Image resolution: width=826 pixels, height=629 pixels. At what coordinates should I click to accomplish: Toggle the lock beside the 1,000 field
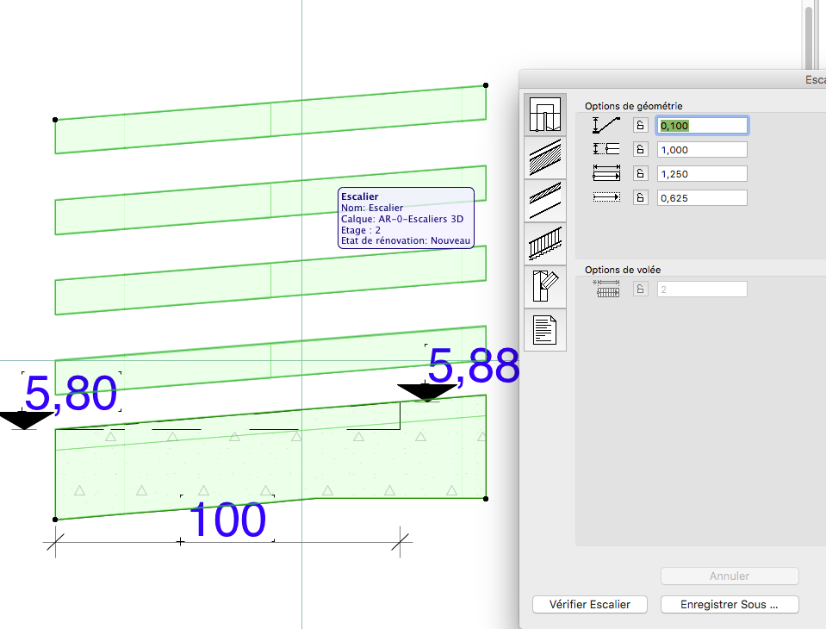pyautogui.click(x=640, y=149)
